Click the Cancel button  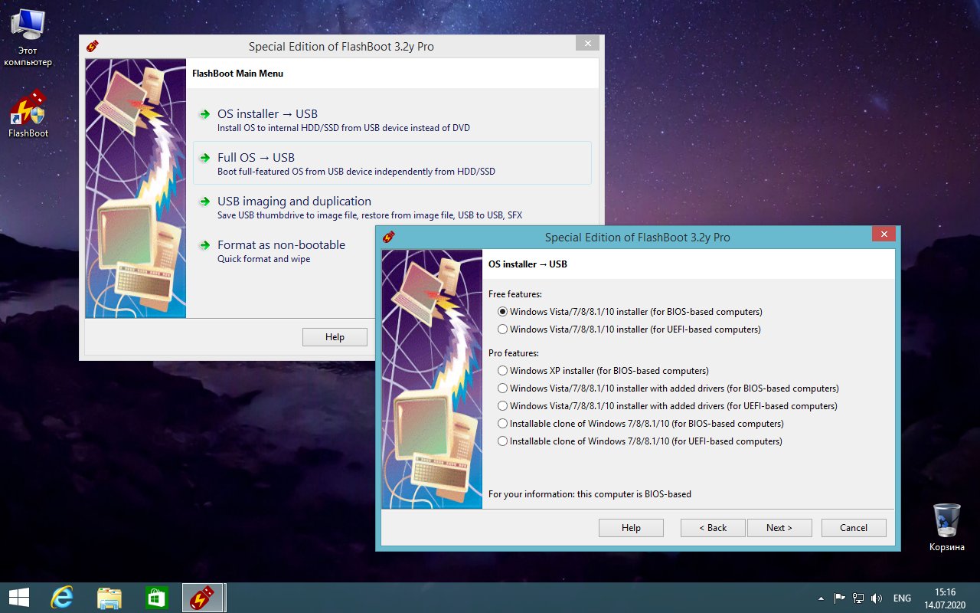(854, 528)
